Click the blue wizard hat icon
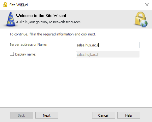This screenshot has width=152, height=122. pos(11,19)
